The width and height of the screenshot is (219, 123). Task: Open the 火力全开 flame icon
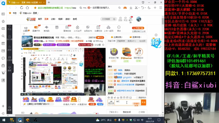pos(78,29)
